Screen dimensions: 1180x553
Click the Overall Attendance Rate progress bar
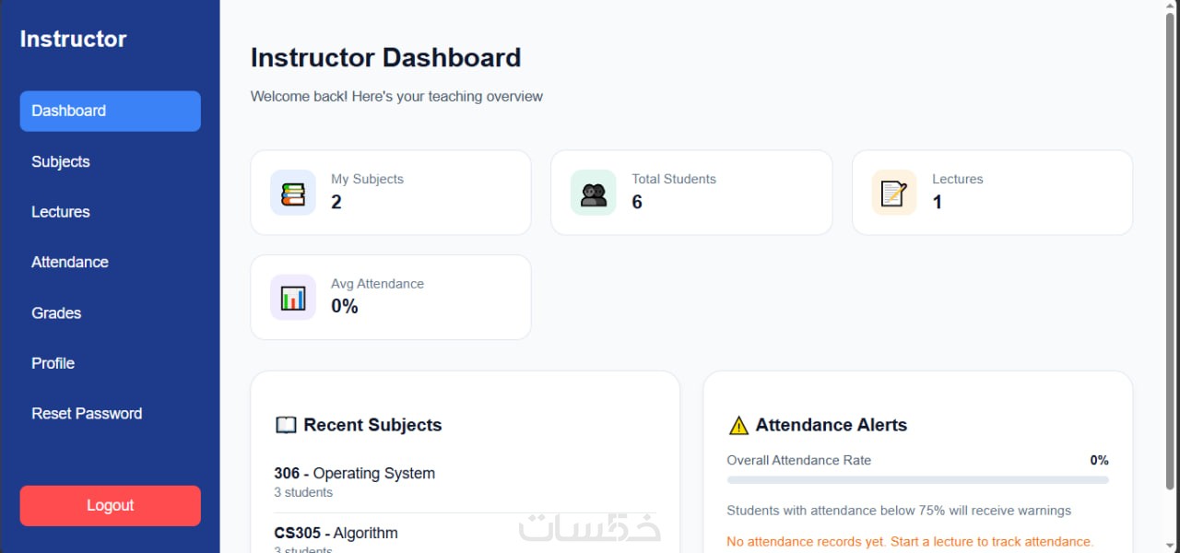[x=917, y=480]
